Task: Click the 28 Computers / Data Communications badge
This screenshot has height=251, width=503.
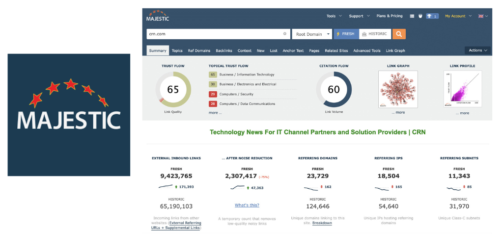Action: pos(212,104)
